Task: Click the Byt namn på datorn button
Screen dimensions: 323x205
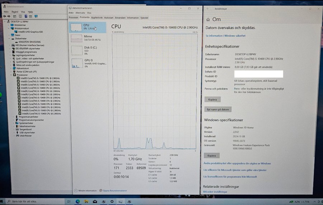Action: click(218, 109)
